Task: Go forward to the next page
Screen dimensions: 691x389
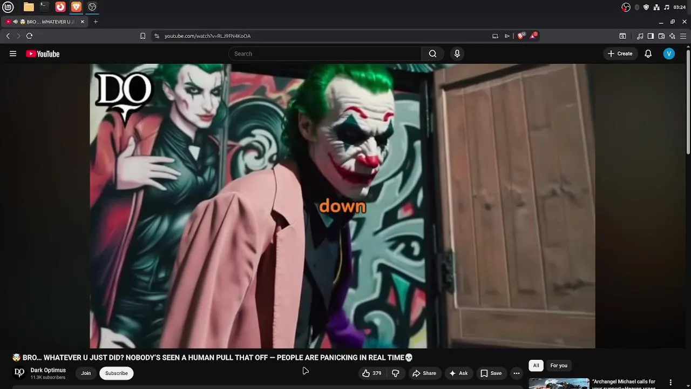Action: tap(18, 36)
